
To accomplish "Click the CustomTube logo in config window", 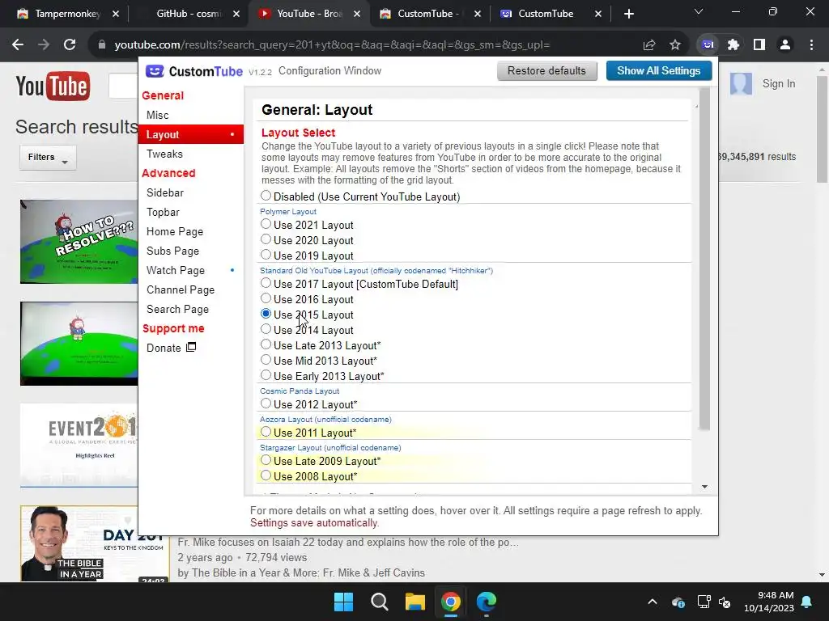I will [194, 71].
